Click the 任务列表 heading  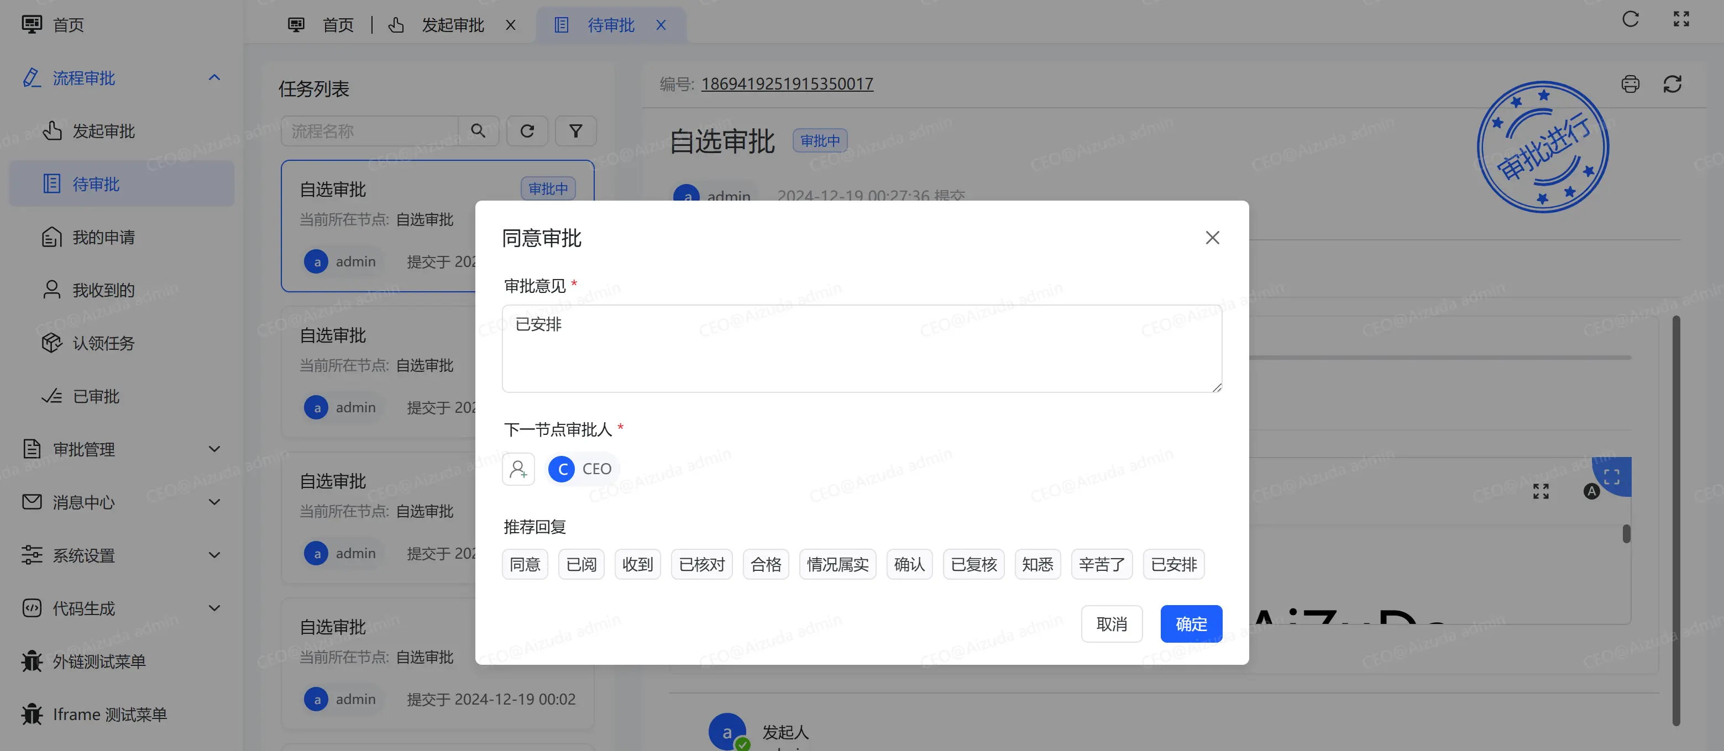314,89
